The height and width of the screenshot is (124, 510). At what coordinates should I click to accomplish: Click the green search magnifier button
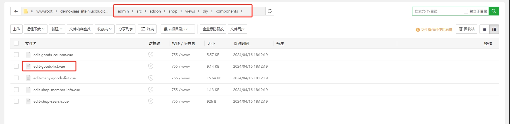494,11
